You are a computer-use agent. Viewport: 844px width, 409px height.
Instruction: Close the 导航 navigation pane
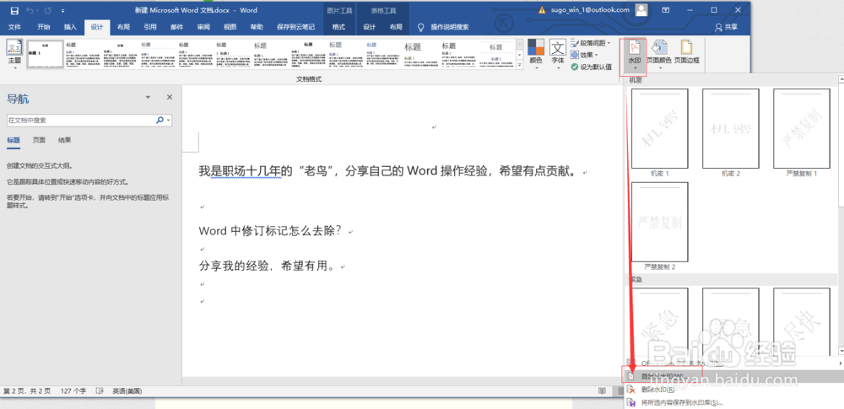170,98
